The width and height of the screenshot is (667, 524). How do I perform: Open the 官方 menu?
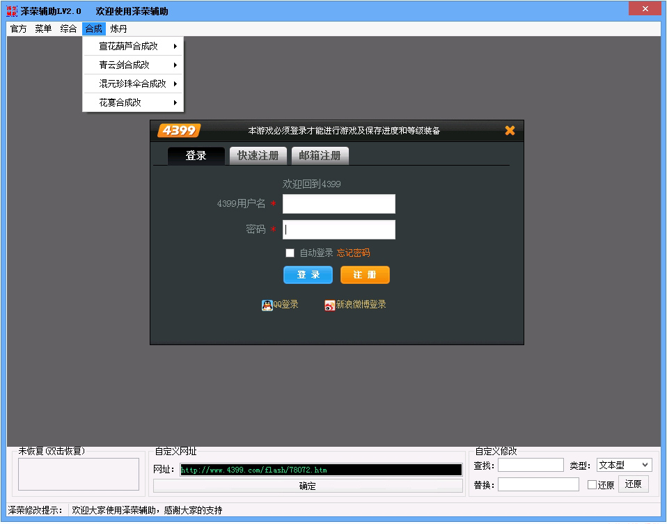[18, 29]
